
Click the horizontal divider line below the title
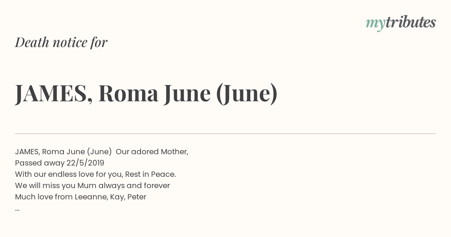point(225,134)
